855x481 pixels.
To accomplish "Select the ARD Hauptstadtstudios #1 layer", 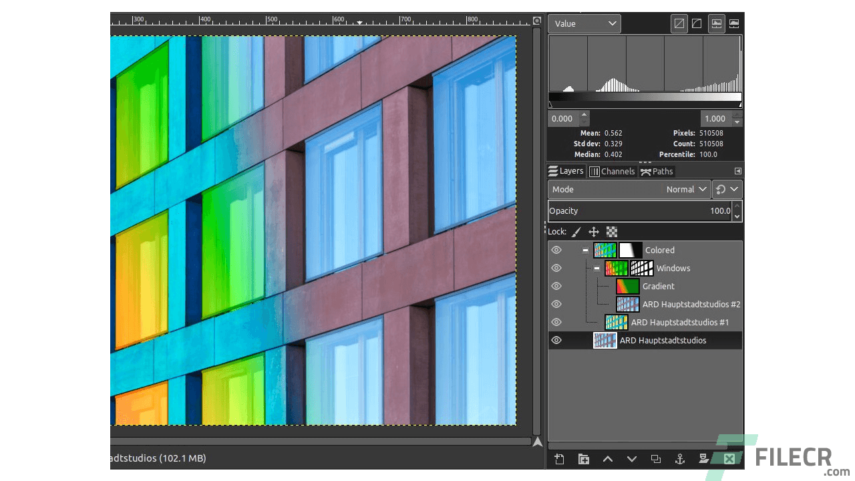I will pyautogui.click(x=680, y=322).
